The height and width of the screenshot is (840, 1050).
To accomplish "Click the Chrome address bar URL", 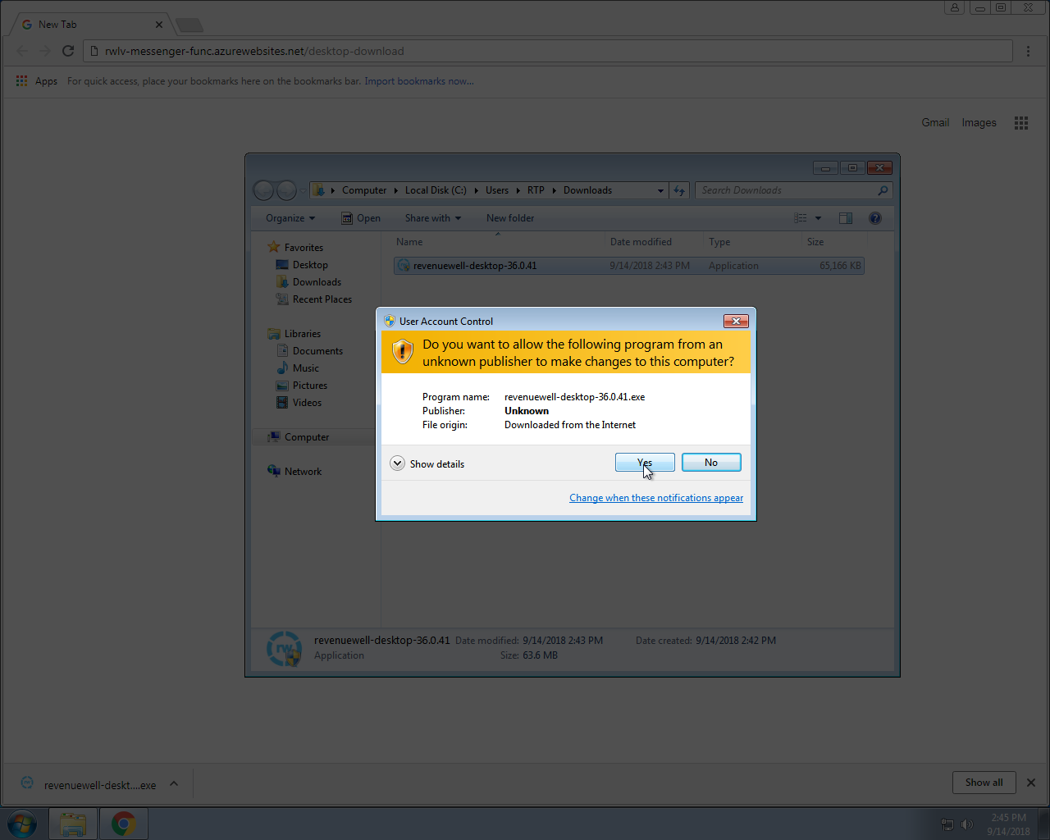I will coord(254,51).
